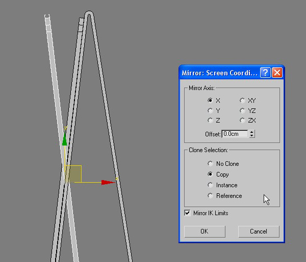306x262 pixels.
Task: Click the red X-axis gizmo arrow
Action: (x=108, y=182)
